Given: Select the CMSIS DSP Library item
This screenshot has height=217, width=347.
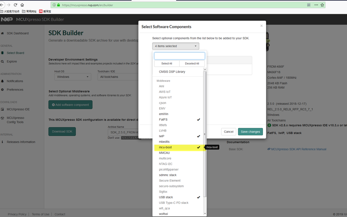Looking at the screenshot, I should [179, 72].
